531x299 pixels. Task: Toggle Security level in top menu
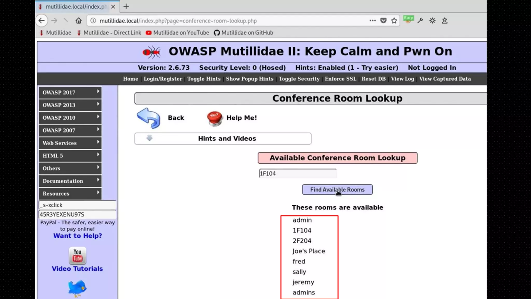[x=299, y=79]
